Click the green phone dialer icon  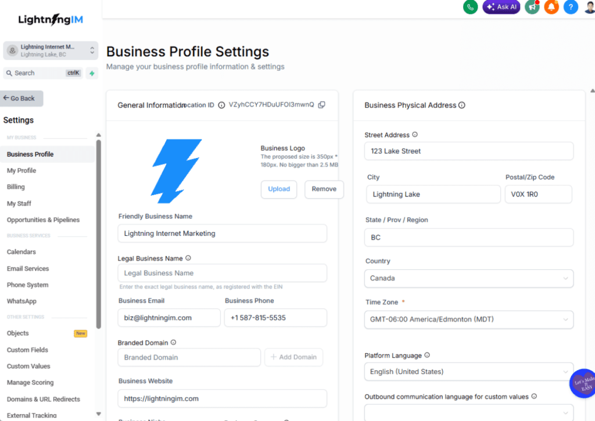point(470,7)
